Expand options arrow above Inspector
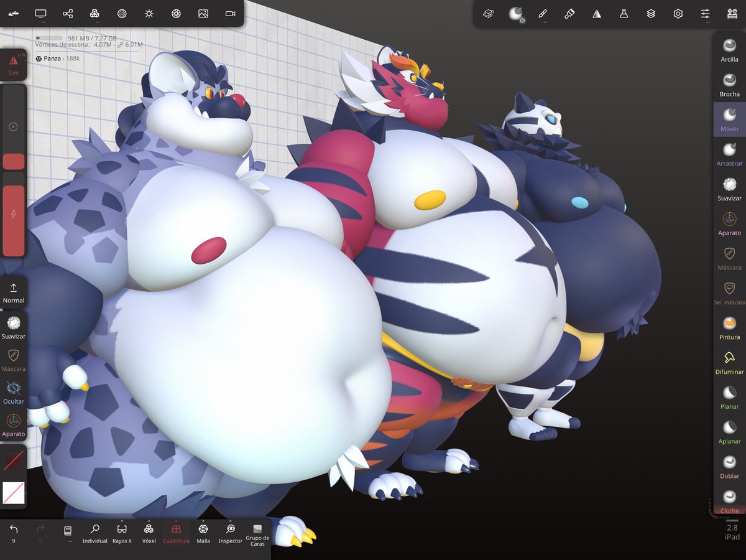746x560 pixels. point(231,521)
